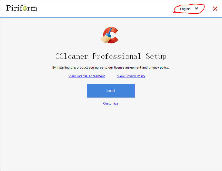Click the 'CCleaner Professional Setup' heading
Image resolution: width=222 pixels, height=171 pixels.
(x=111, y=56)
